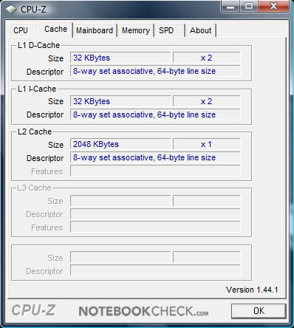The width and height of the screenshot is (294, 328).
Task: Click the disabled maximize window button
Action: coord(249,7)
